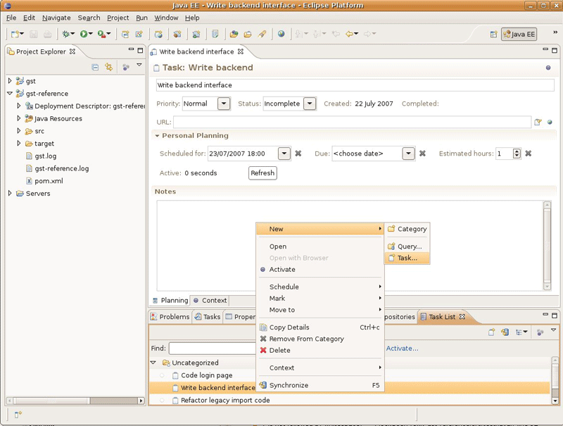Click the External Tools run icon
563x426 pixels.
click(x=102, y=34)
